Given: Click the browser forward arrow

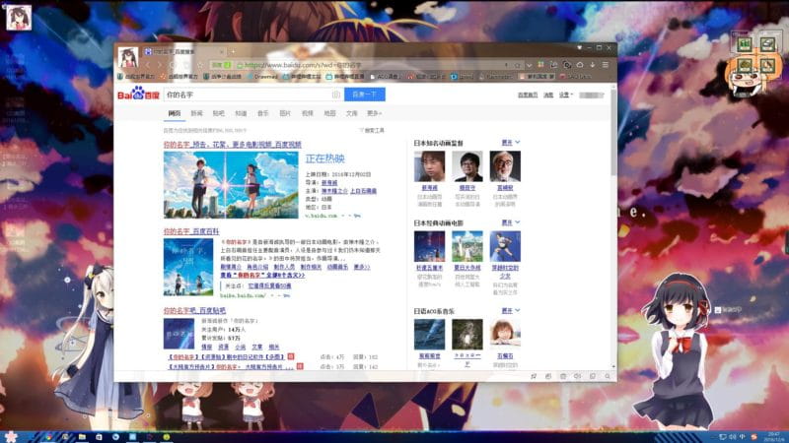Looking at the screenshot, I should coord(160,65).
